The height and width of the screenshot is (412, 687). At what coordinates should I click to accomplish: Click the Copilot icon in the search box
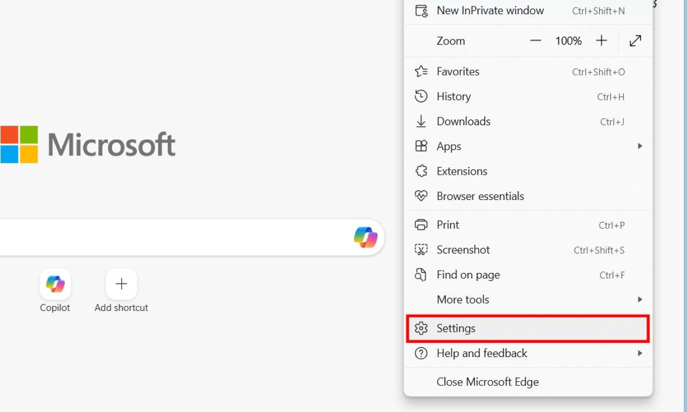365,237
